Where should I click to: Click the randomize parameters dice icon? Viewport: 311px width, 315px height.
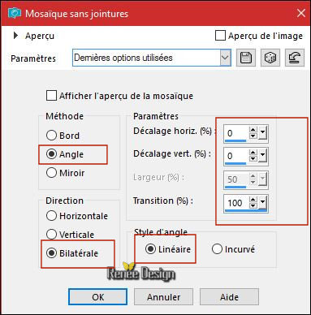pyautogui.click(x=270, y=58)
